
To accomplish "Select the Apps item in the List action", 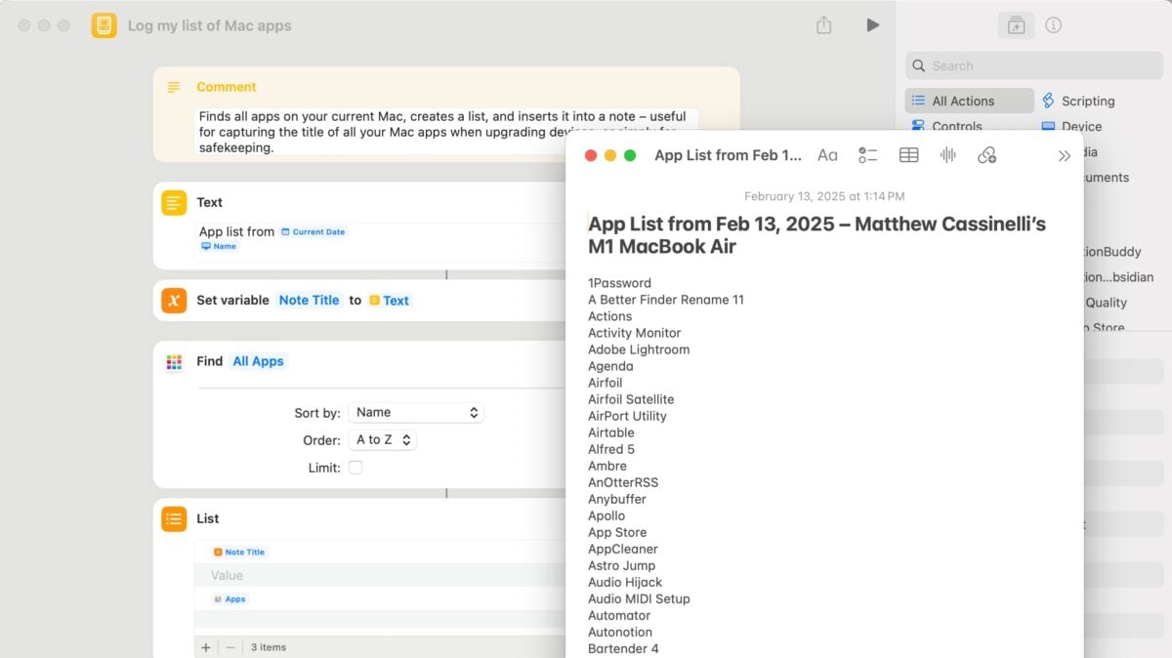I will 230,598.
